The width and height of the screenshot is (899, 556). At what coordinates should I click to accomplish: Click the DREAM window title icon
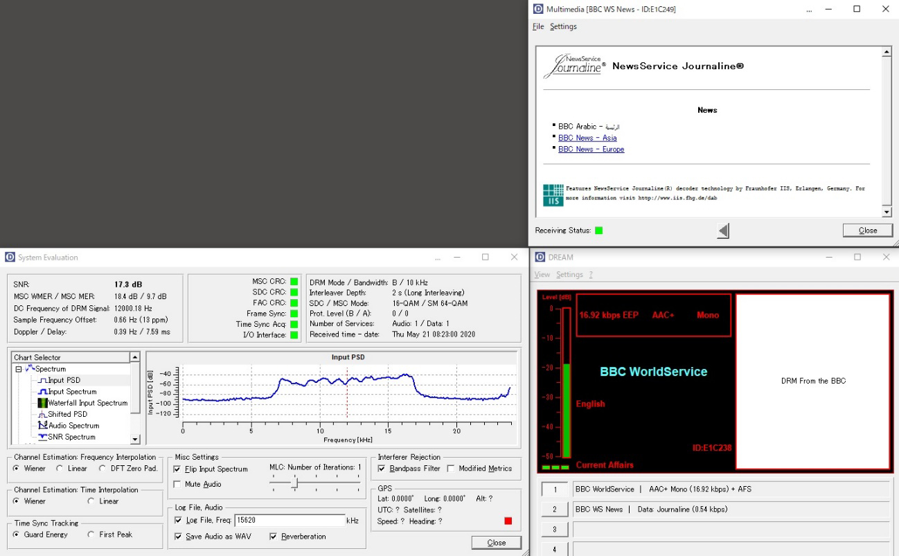(540, 257)
